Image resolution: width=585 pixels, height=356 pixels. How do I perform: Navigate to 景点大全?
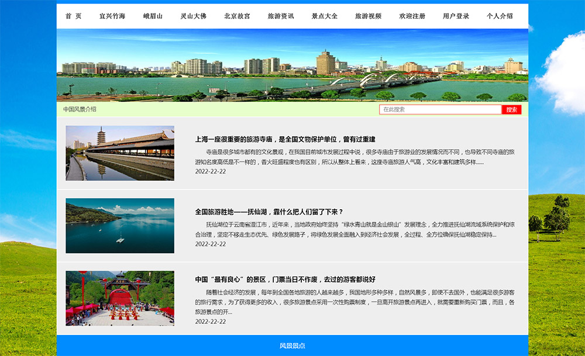point(325,16)
